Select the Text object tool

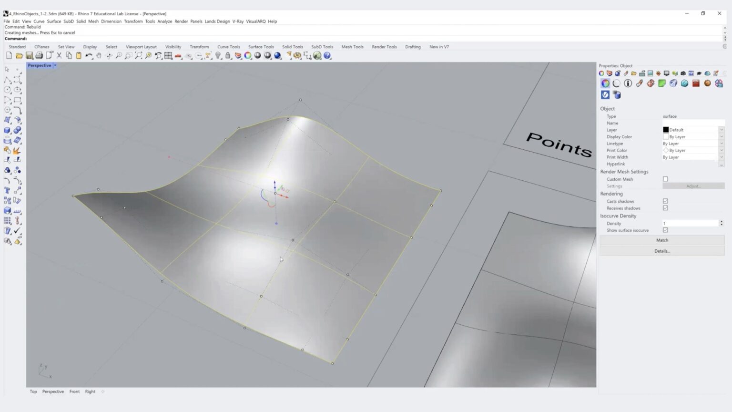pyautogui.click(x=8, y=190)
